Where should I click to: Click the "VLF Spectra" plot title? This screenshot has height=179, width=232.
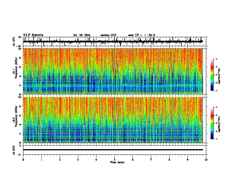[x=33, y=35]
